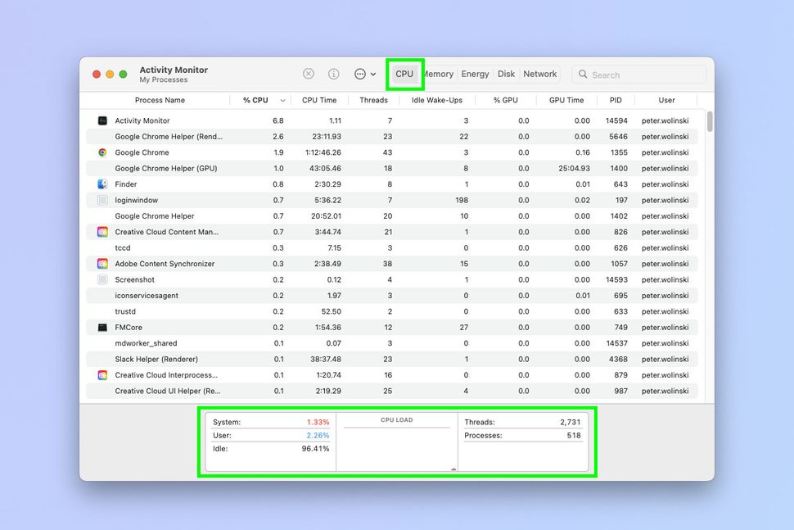Click the Google Chrome icon in the list

pos(102,152)
